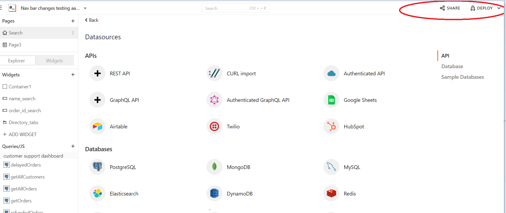Click the DynamoDB icon
This screenshot has width=506, height=213.
[214, 194]
